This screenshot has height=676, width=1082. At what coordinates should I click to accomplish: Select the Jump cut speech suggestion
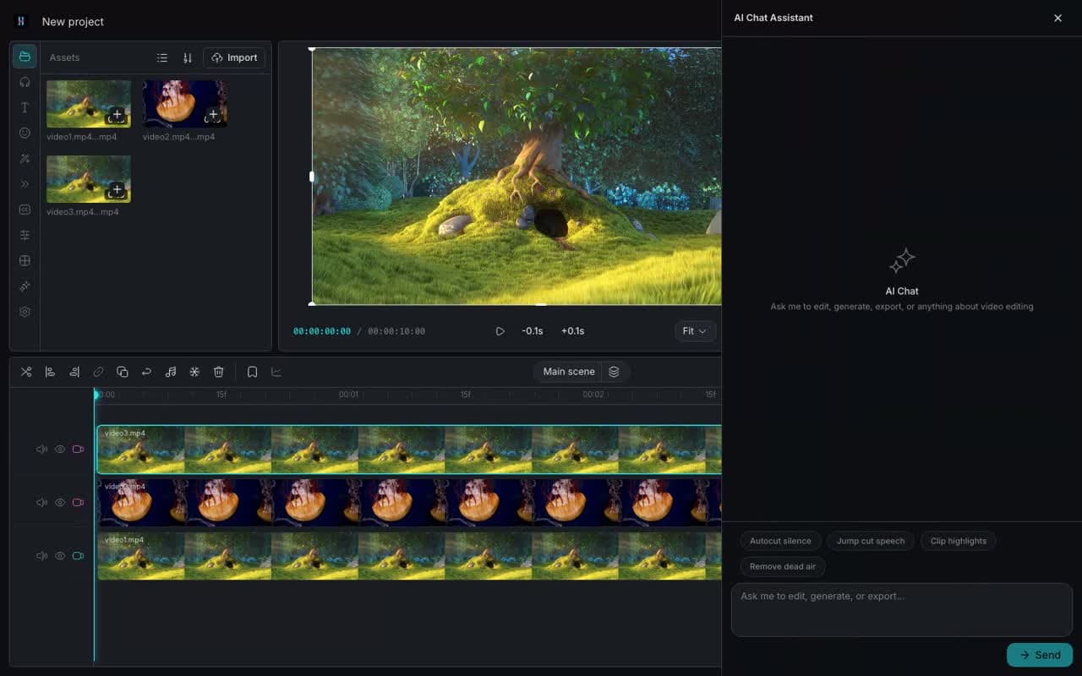[871, 541]
